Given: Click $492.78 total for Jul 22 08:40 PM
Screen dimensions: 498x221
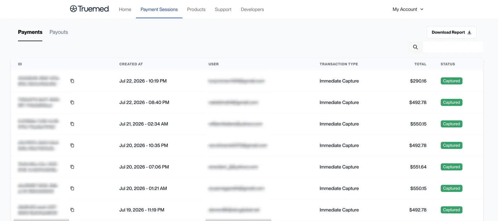Looking at the screenshot, I should pyautogui.click(x=418, y=102).
